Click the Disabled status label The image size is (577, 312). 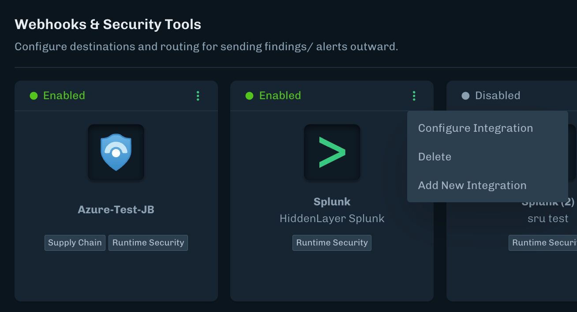click(x=498, y=96)
